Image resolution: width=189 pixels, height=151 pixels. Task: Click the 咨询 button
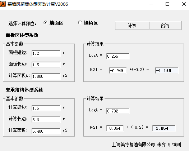165,26
